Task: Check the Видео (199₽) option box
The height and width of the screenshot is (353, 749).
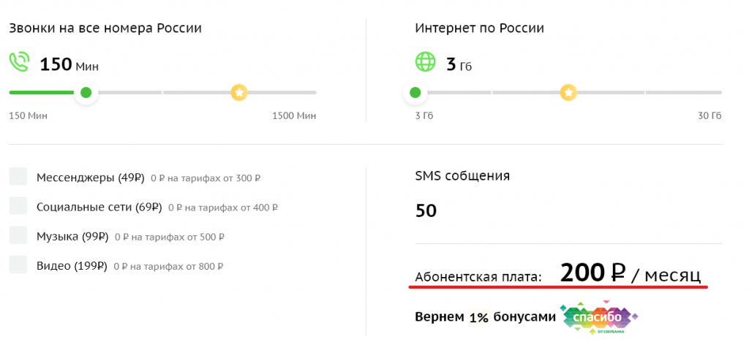Action: 18,265
